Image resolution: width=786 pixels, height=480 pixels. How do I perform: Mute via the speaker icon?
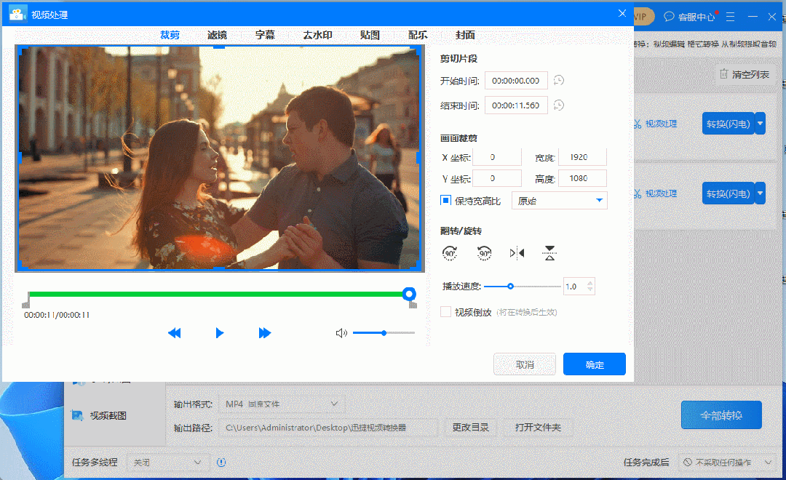tap(341, 333)
